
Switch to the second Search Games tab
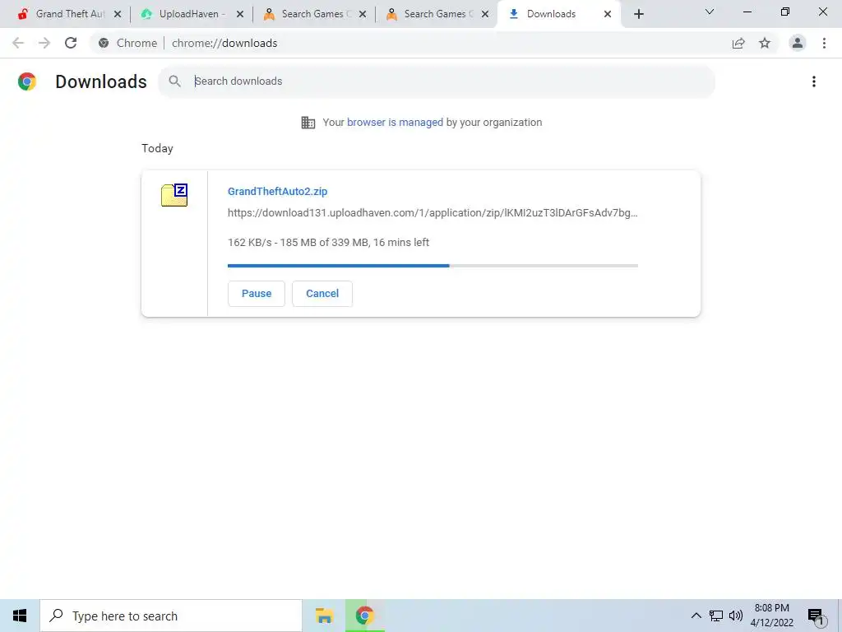pyautogui.click(x=435, y=14)
